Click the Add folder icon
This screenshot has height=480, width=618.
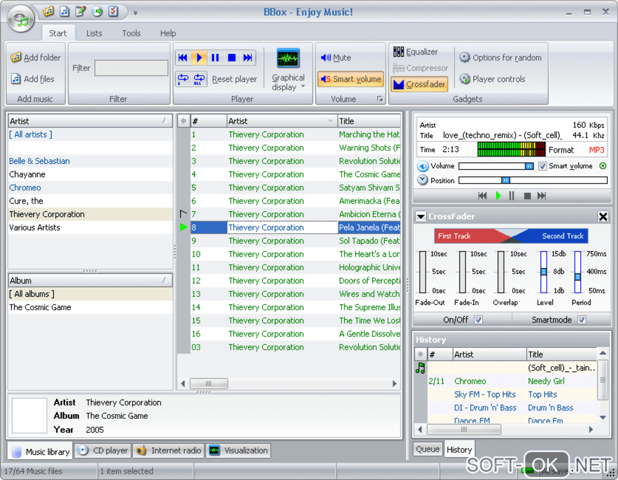pos(16,58)
